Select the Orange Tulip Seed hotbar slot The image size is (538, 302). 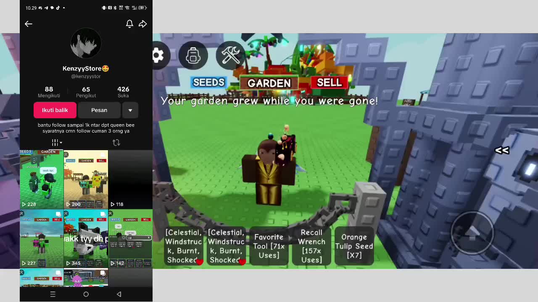(354, 246)
